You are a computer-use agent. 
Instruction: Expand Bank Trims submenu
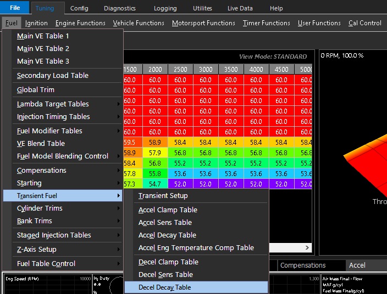pos(63,220)
